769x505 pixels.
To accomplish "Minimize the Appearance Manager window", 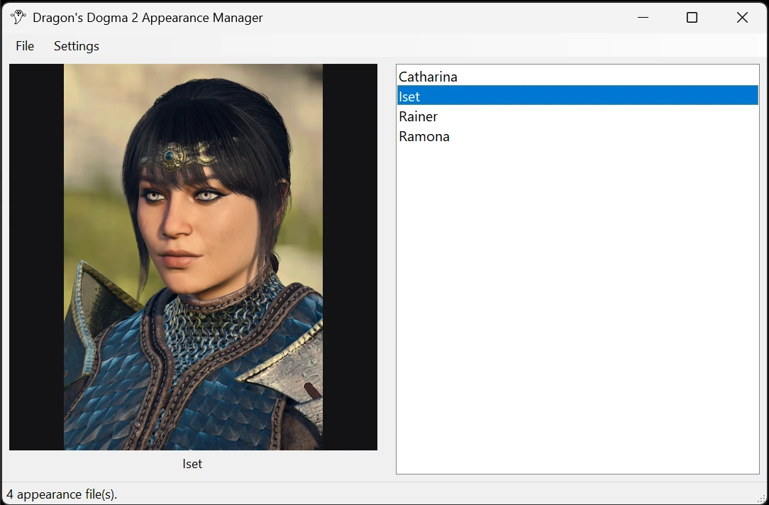I will coord(643,17).
